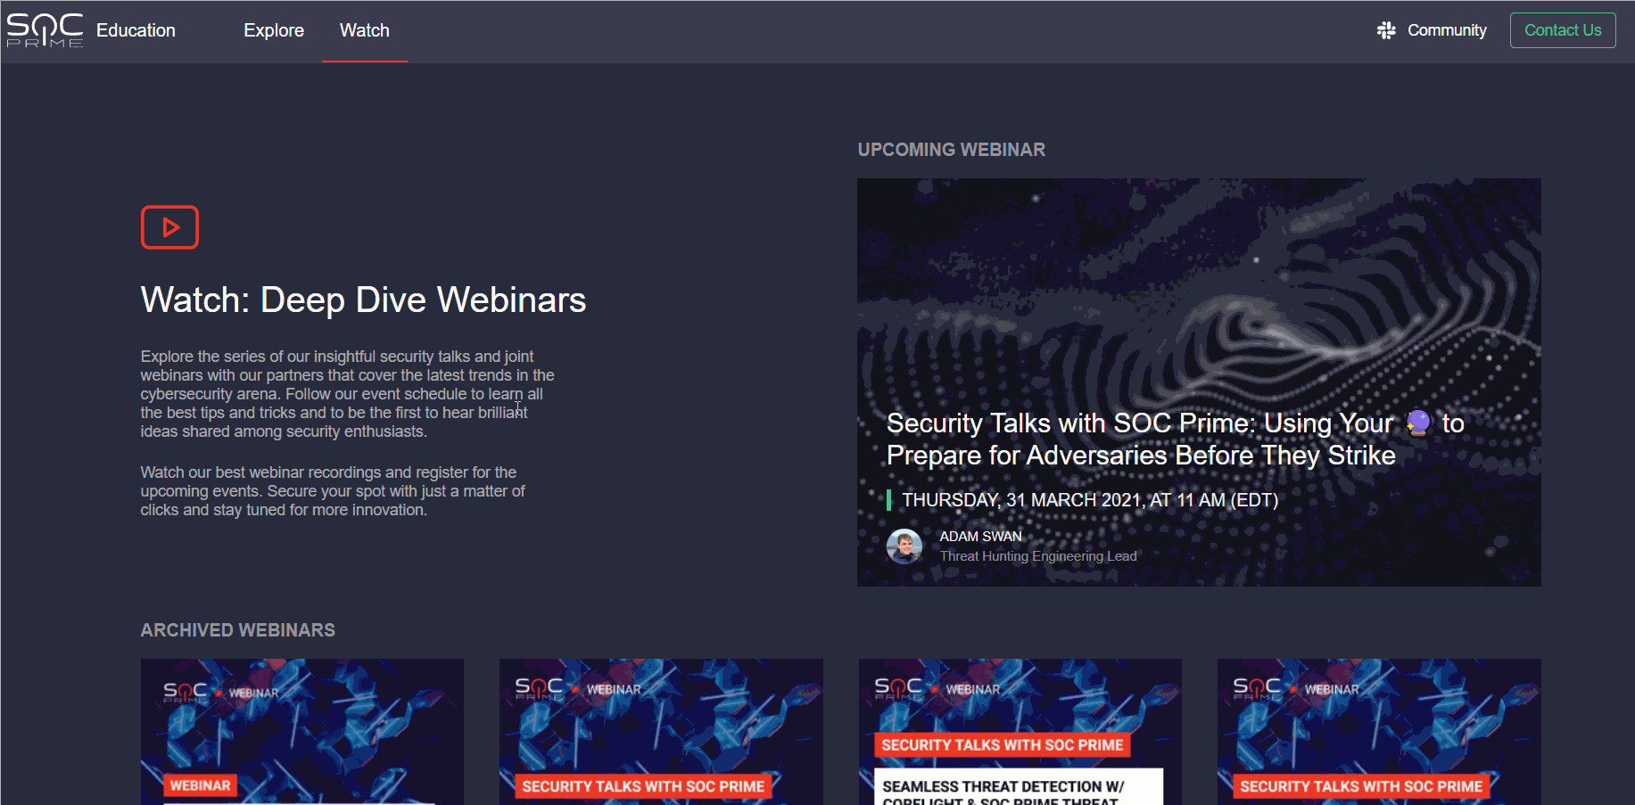1635x805 pixels.
Task: Click the Thursday 31 March webinar date
Action: 1090,500
